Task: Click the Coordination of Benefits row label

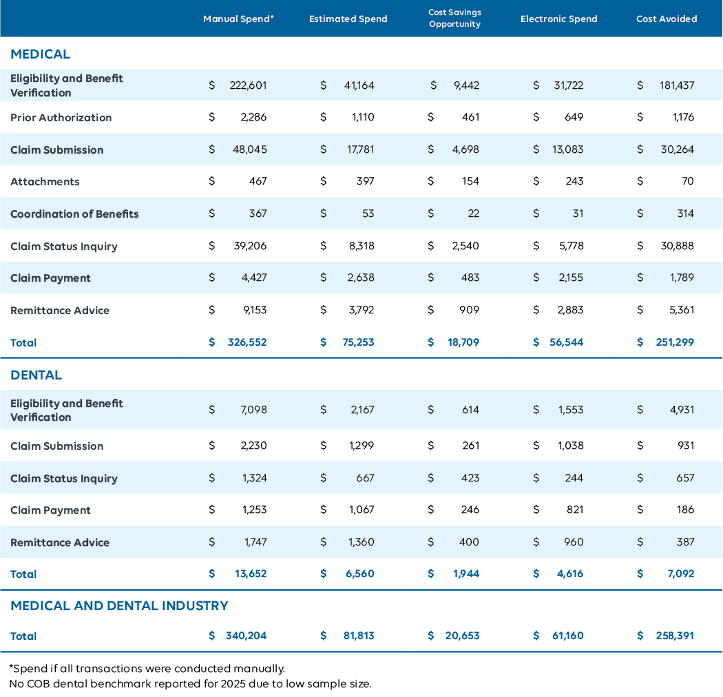Action: tap(74, 214)
